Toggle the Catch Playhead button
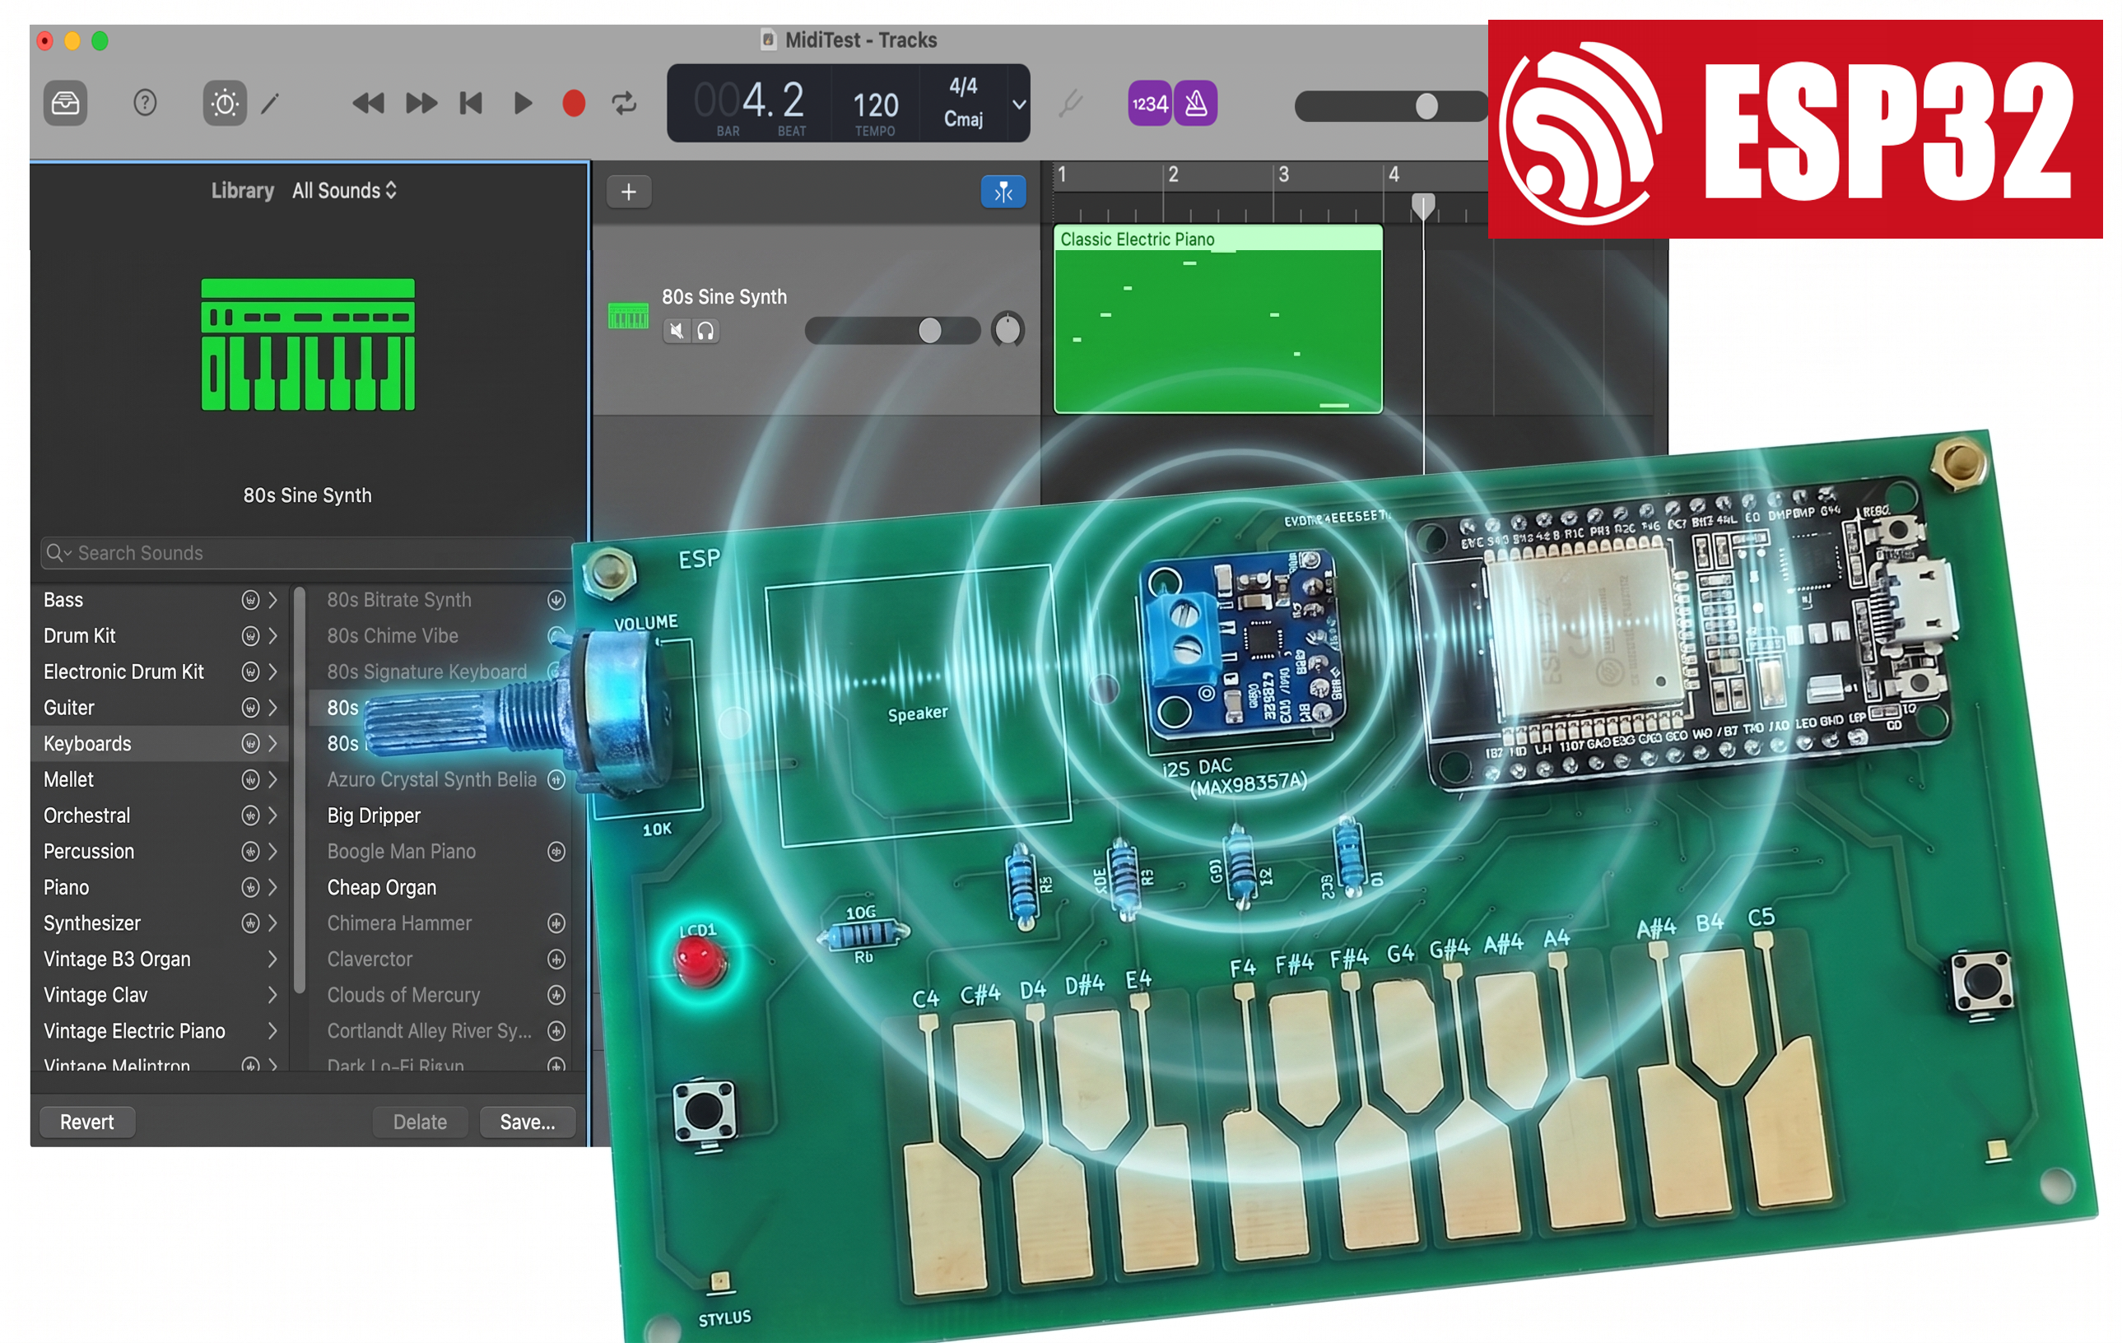This screenshot has height=1343, width=2122. [x=1003, y=192]
